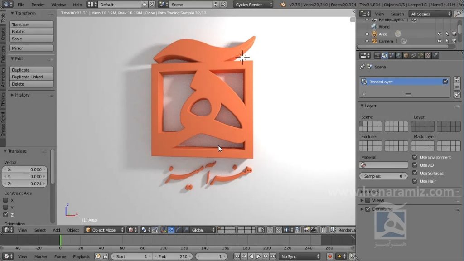Open the Constraints properties tab
Screen dimensions: 464x261
(413, 55)
